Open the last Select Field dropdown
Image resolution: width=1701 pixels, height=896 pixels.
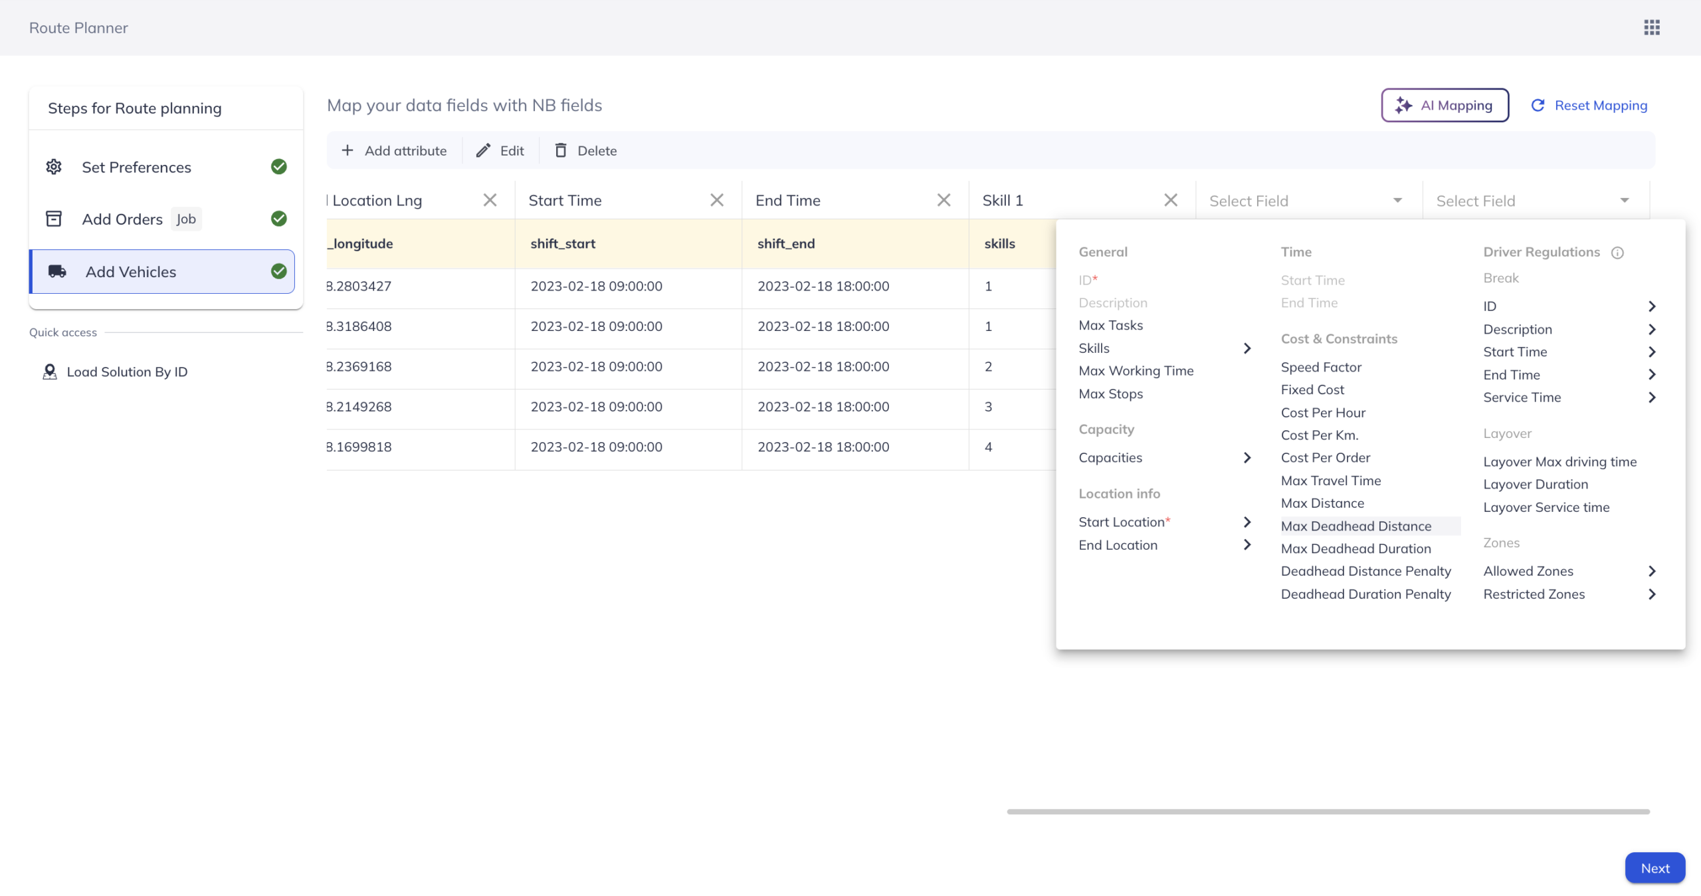(1535, 201)
